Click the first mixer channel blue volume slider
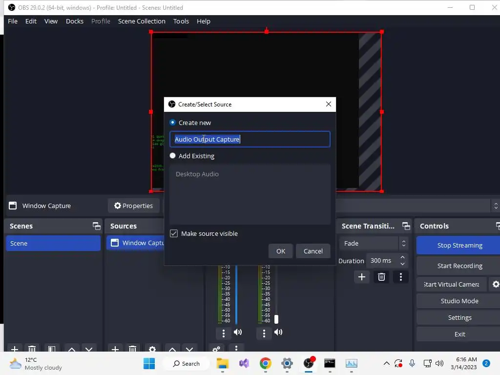 (x=236, y=295)
